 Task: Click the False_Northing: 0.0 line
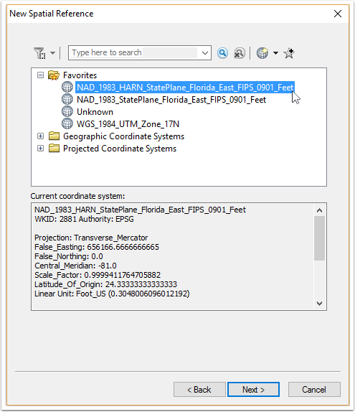[69, 256]
